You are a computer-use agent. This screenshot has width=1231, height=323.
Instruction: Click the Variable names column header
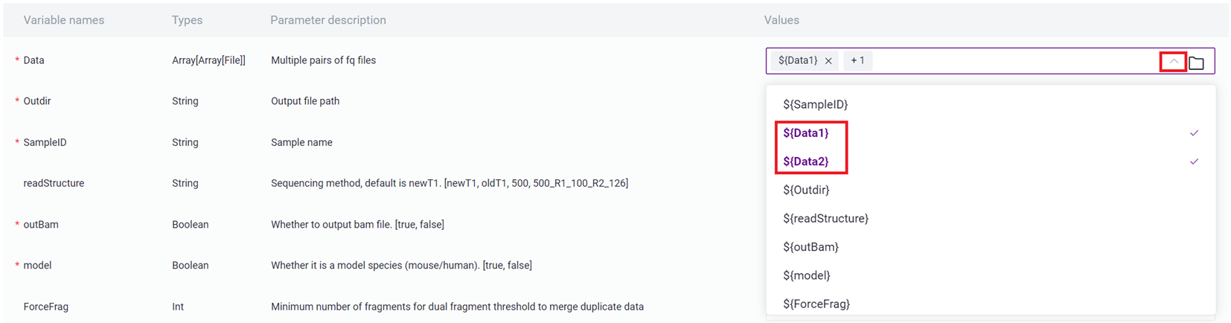(64, 20)
